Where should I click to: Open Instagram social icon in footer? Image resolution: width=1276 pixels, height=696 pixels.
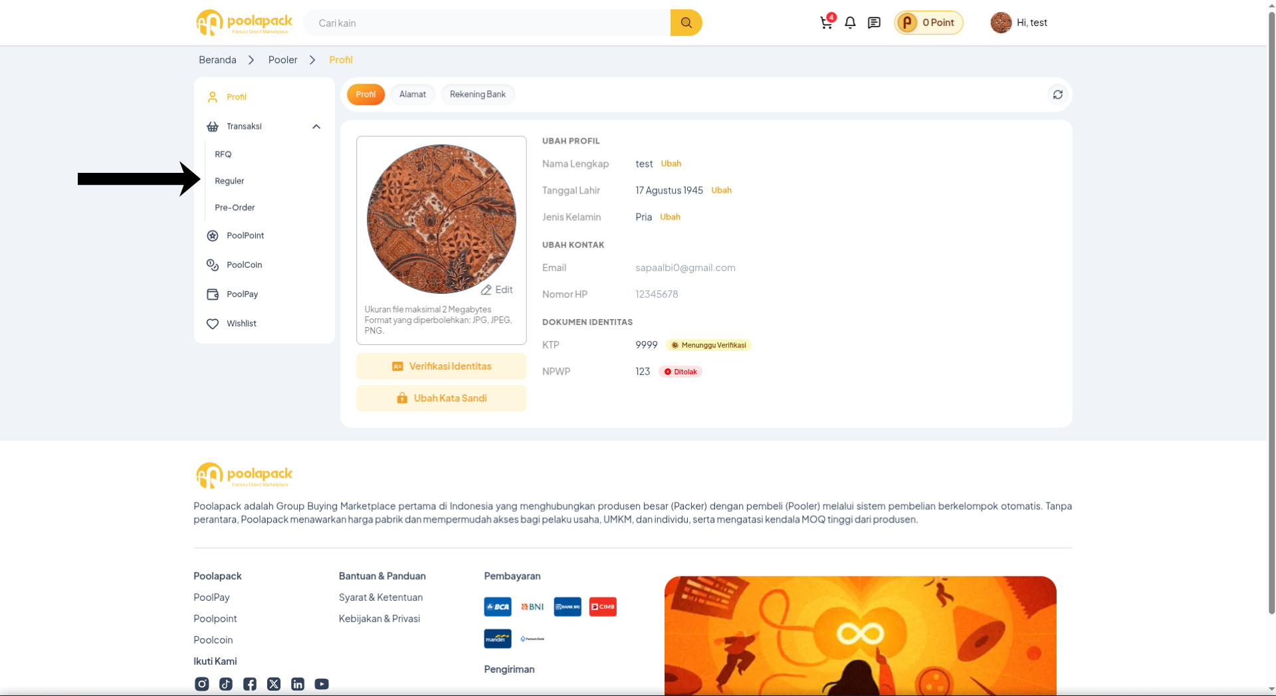(x=202, y=684)
